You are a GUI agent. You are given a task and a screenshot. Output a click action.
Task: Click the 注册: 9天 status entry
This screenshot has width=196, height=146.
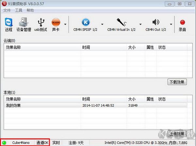coord(76,143)
